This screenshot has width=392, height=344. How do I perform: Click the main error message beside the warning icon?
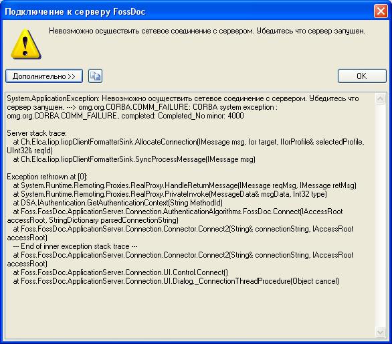(x=207, y=31)
